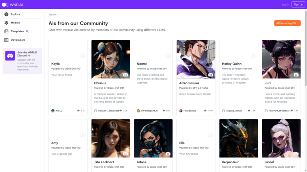Open the Kitana portrait thumbnail
Image resolution: width=307 pixels, height=172 pixels.
tap(153, 138)
